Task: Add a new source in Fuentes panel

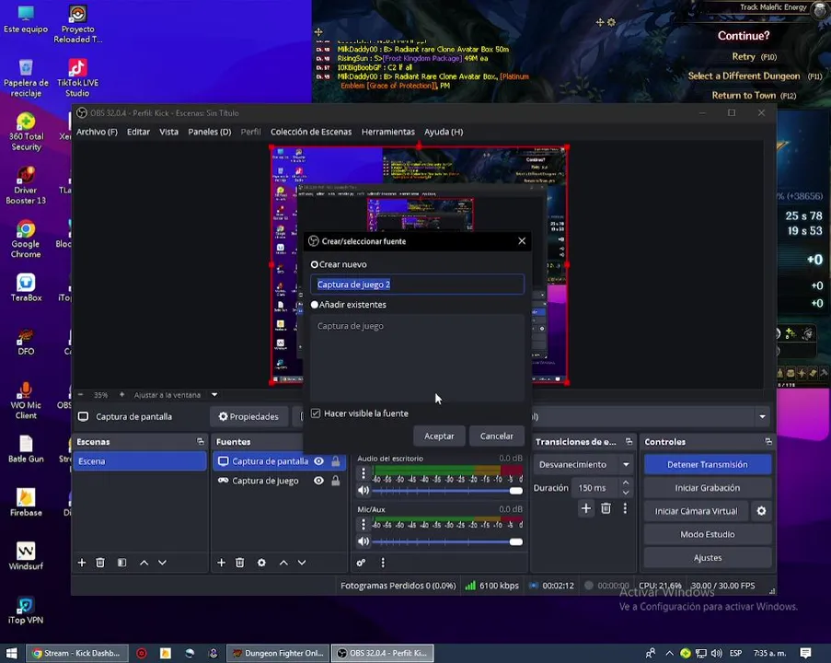Action: [222, 563]
